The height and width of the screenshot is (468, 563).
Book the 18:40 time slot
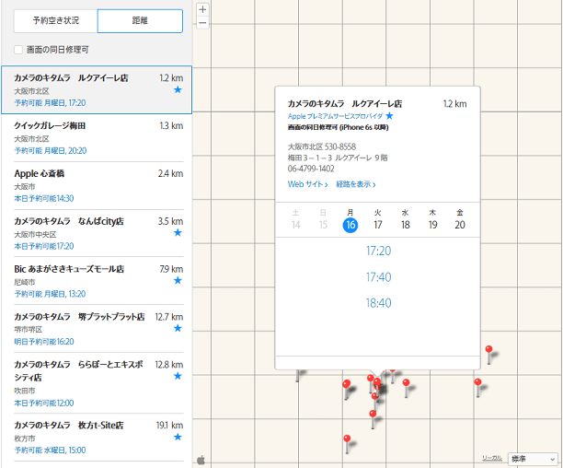378,303
